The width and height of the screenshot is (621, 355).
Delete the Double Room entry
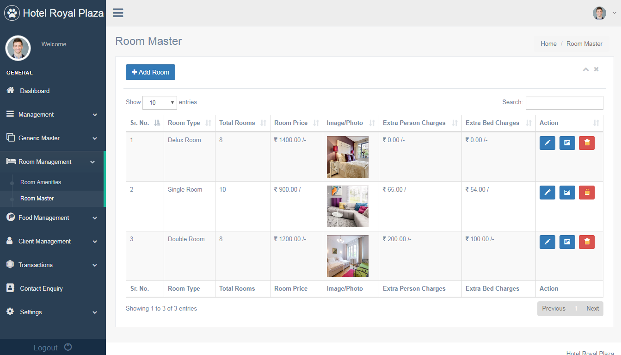pyautogui.click(x=587, y=242)
